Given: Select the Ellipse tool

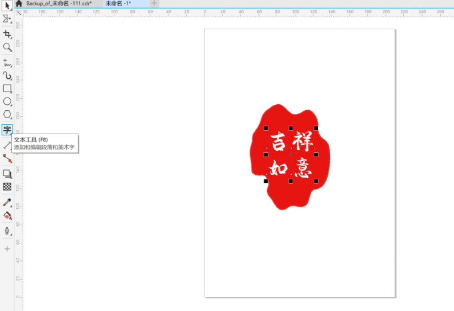Looking at the screenshot, I should pos(7,101).
